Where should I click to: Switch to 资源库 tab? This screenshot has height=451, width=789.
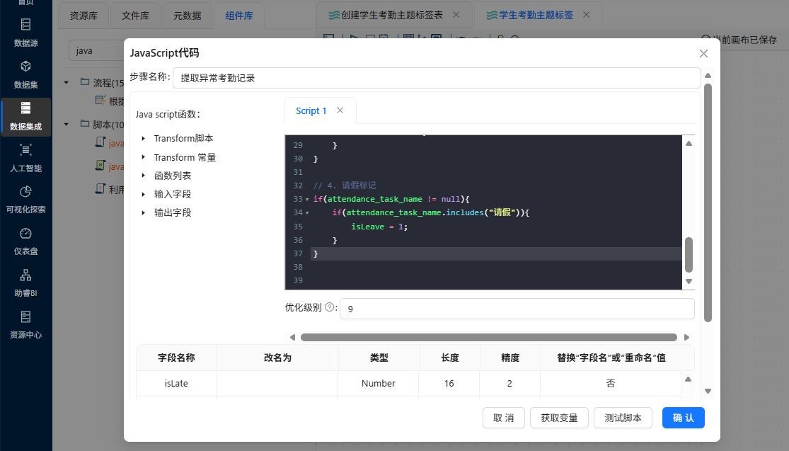(83, 16)
